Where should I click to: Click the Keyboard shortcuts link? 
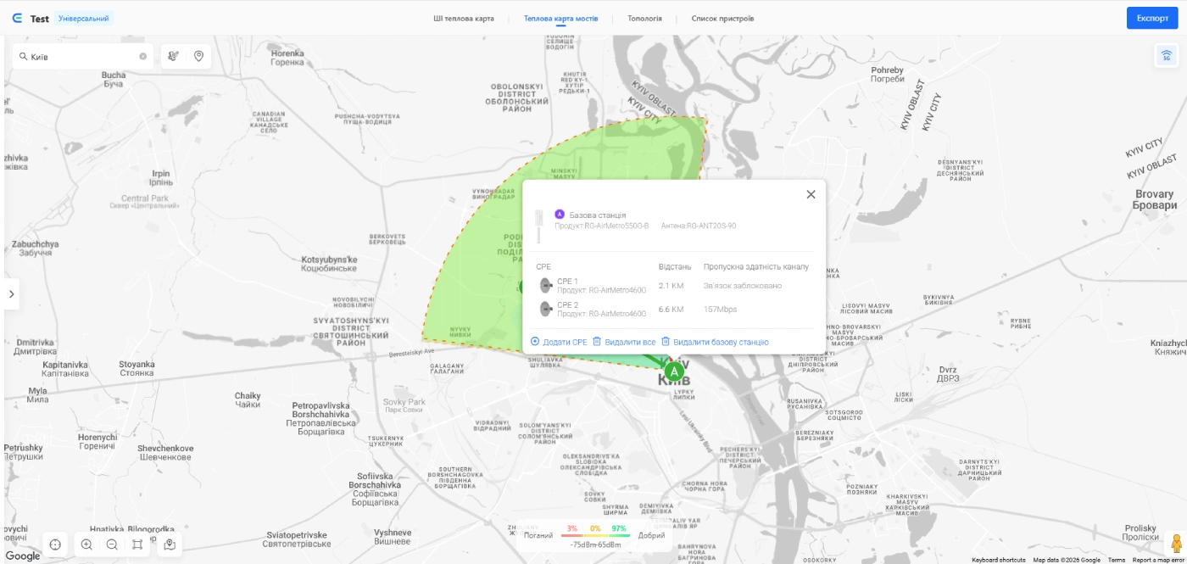point(998,560)
